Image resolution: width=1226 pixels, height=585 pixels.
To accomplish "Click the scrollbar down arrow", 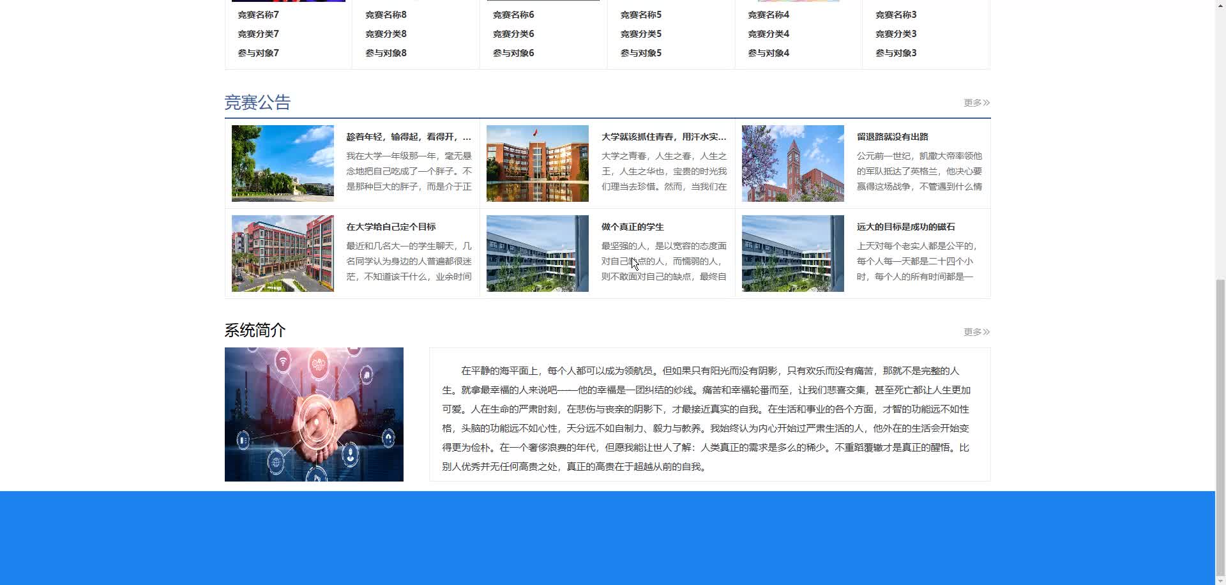I will [1220, 580].
